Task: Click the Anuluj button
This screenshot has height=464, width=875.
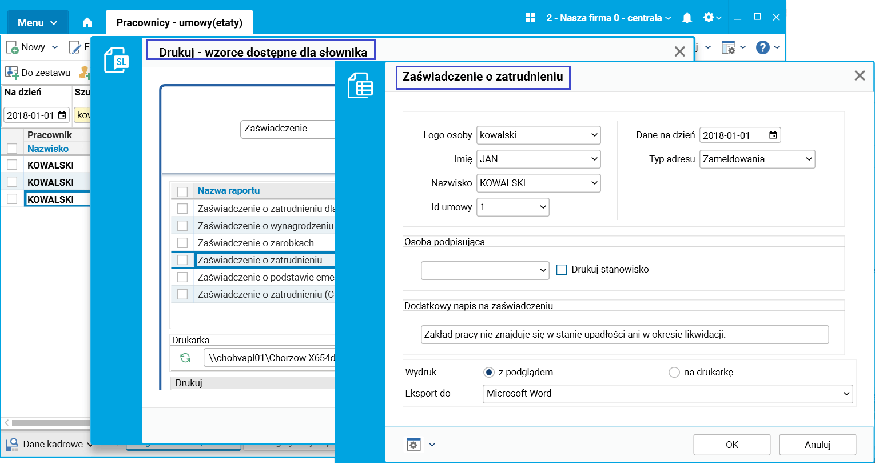Action: point(818,445)
